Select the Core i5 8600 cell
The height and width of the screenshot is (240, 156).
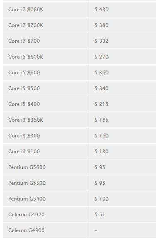46,72
